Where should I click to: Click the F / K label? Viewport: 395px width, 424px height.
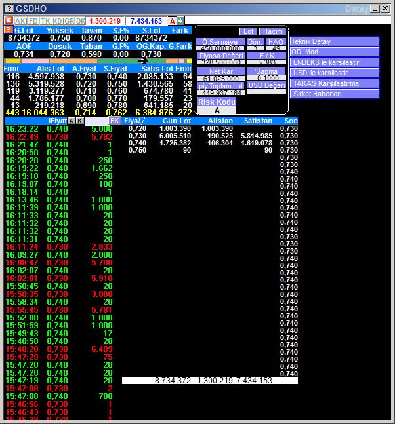coord(266,56)
